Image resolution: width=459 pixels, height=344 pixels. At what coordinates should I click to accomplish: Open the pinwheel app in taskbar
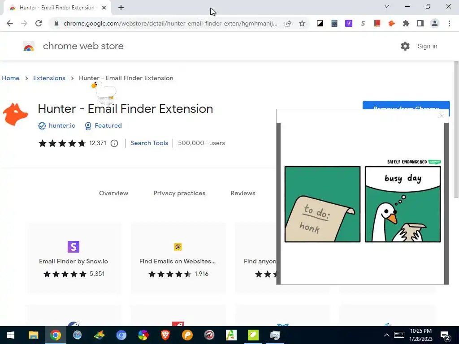(x=143, y=335)
